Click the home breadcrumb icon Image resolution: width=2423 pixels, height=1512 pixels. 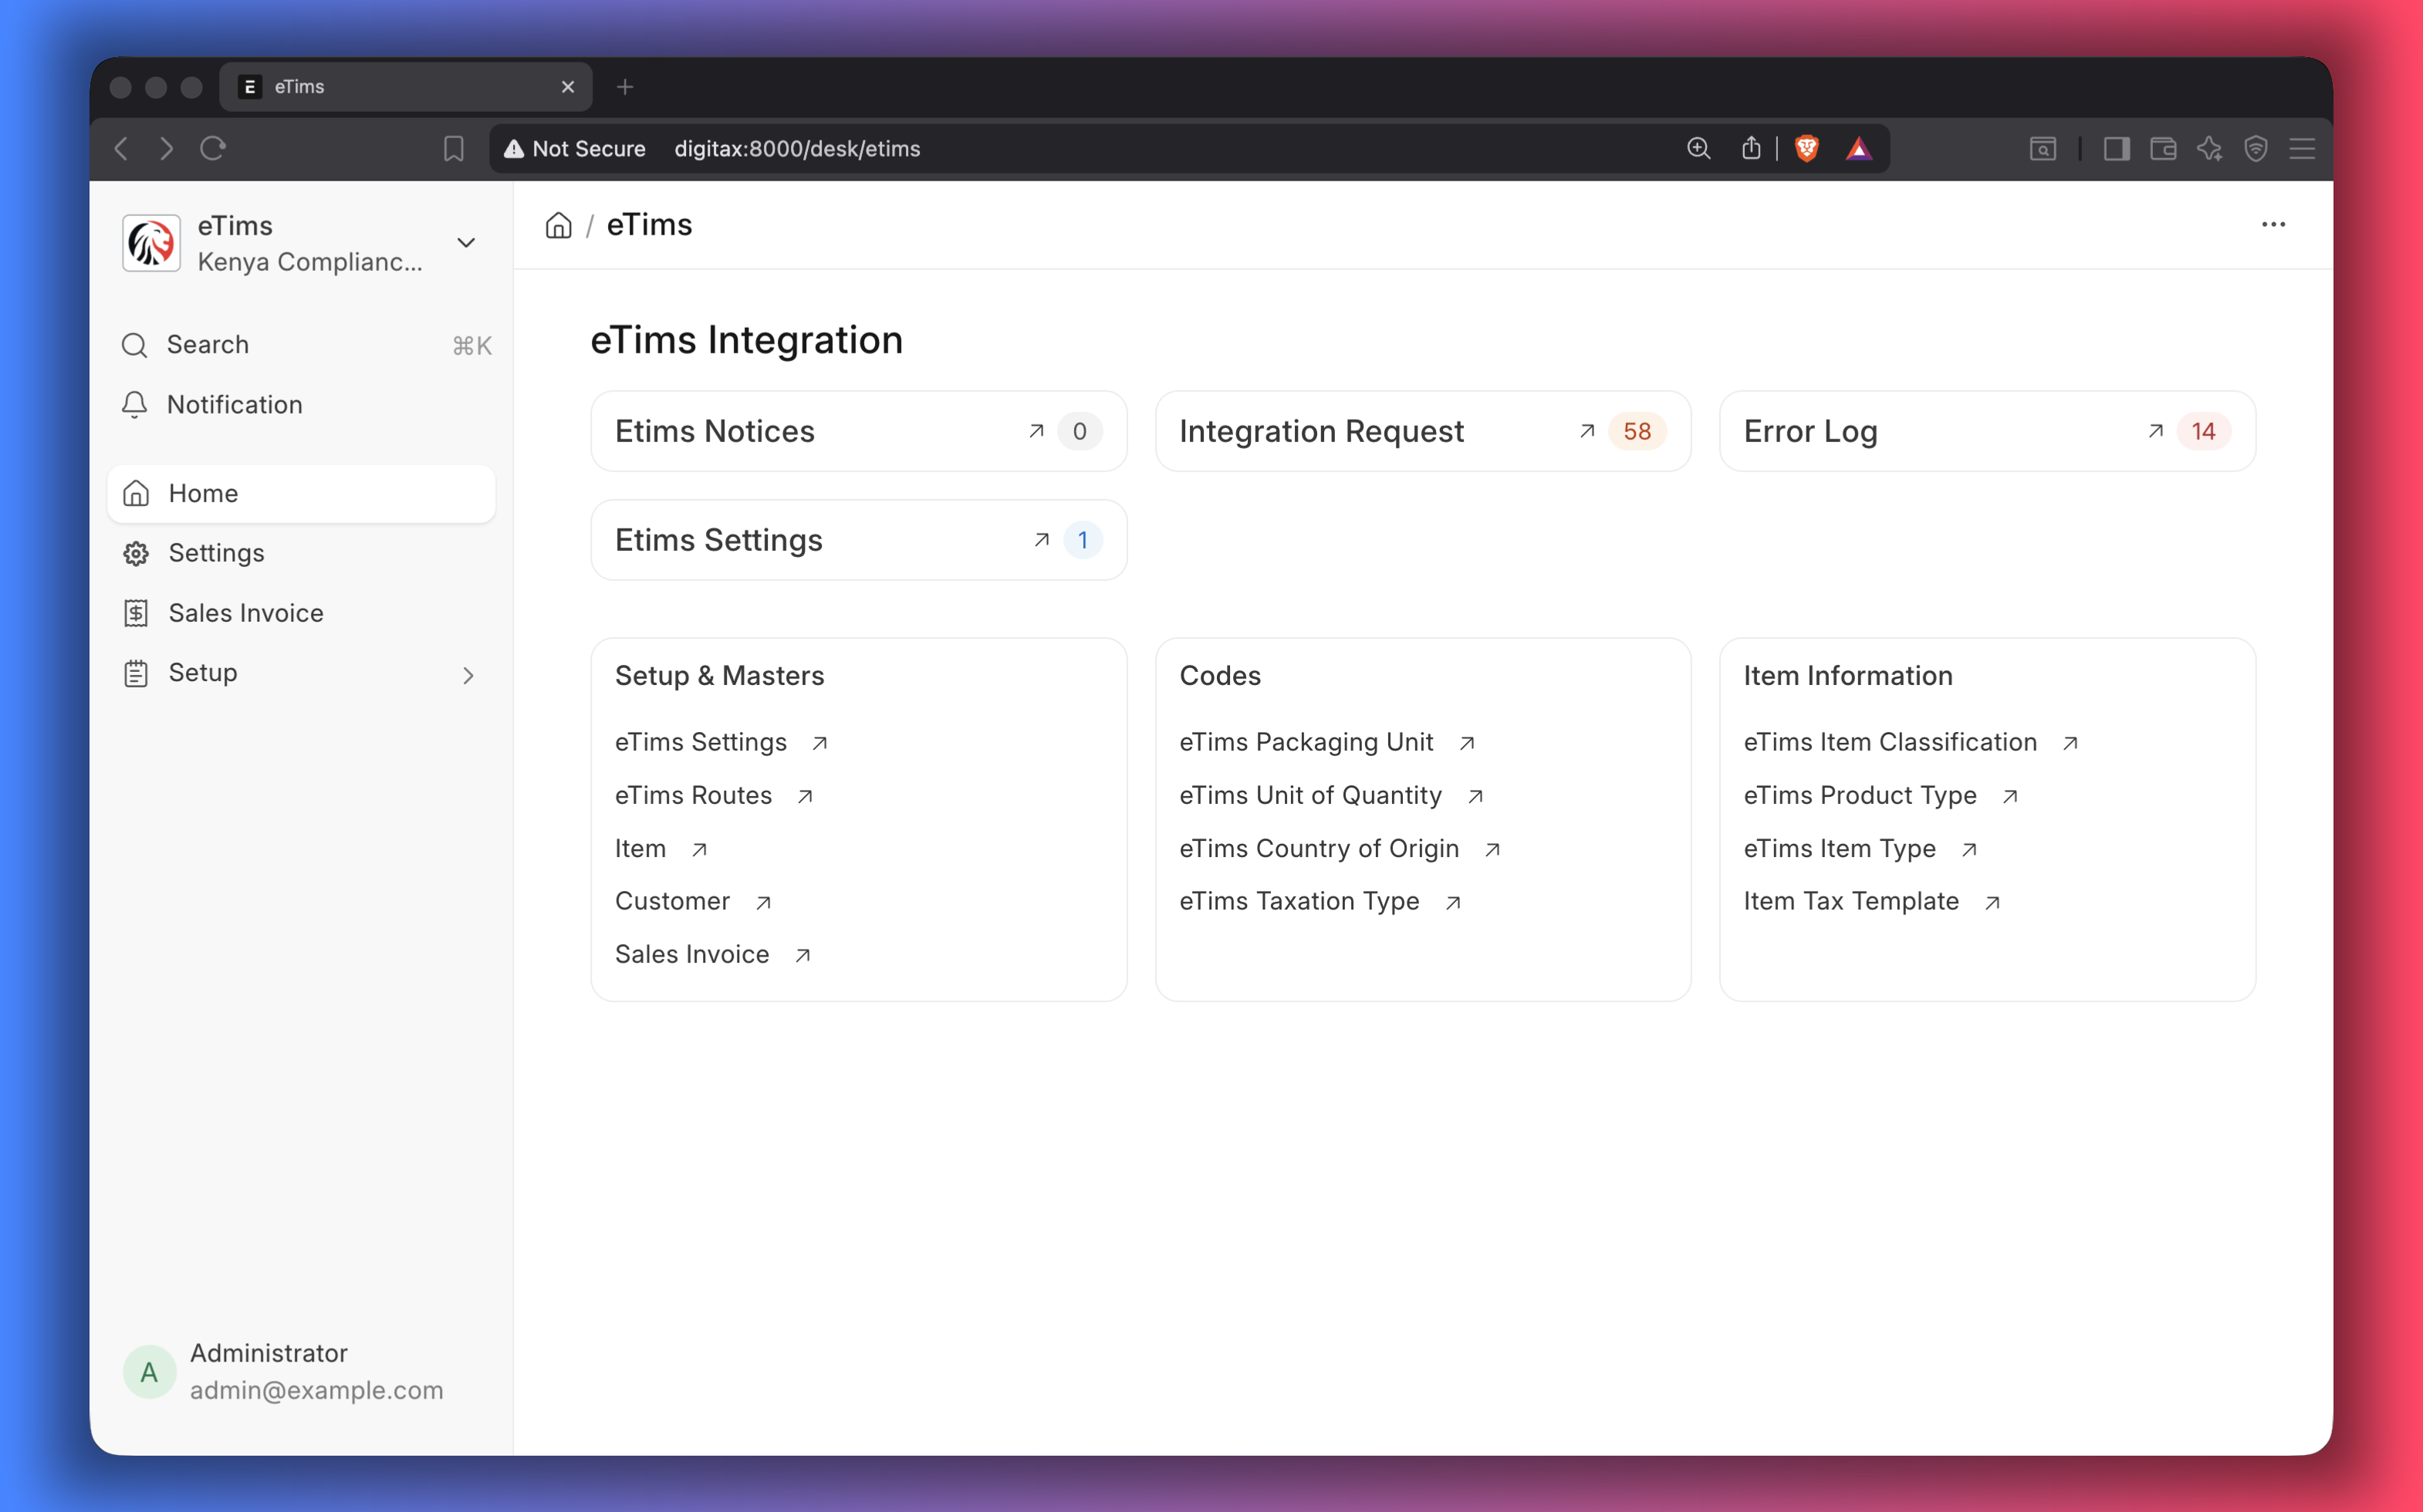[x=558, y=225]
